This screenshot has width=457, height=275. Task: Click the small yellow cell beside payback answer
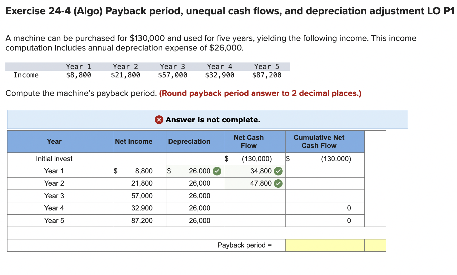pos(375,245)
